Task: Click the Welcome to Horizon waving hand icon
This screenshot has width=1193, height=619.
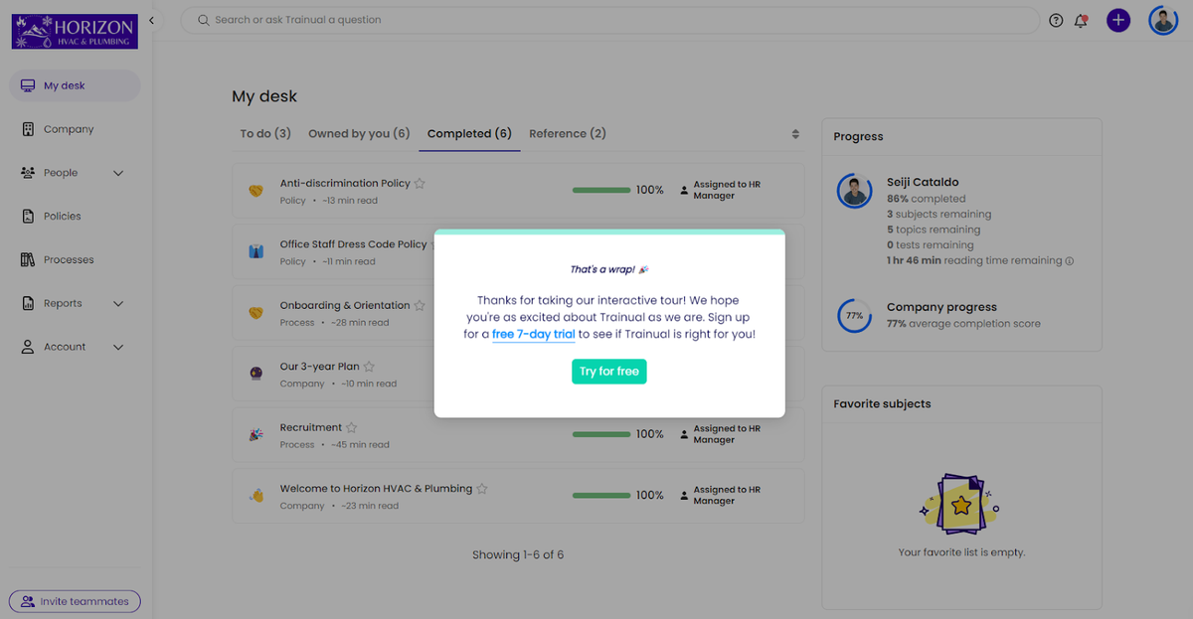Action: (x=256, y=496)
